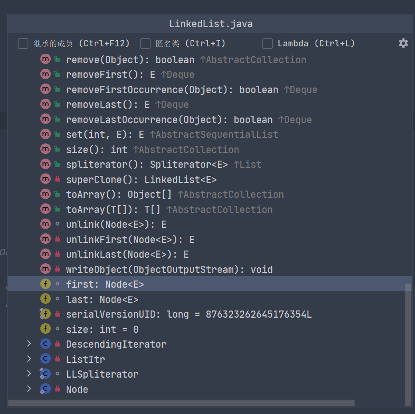Open the structure popup settings gear

point(403,43)
